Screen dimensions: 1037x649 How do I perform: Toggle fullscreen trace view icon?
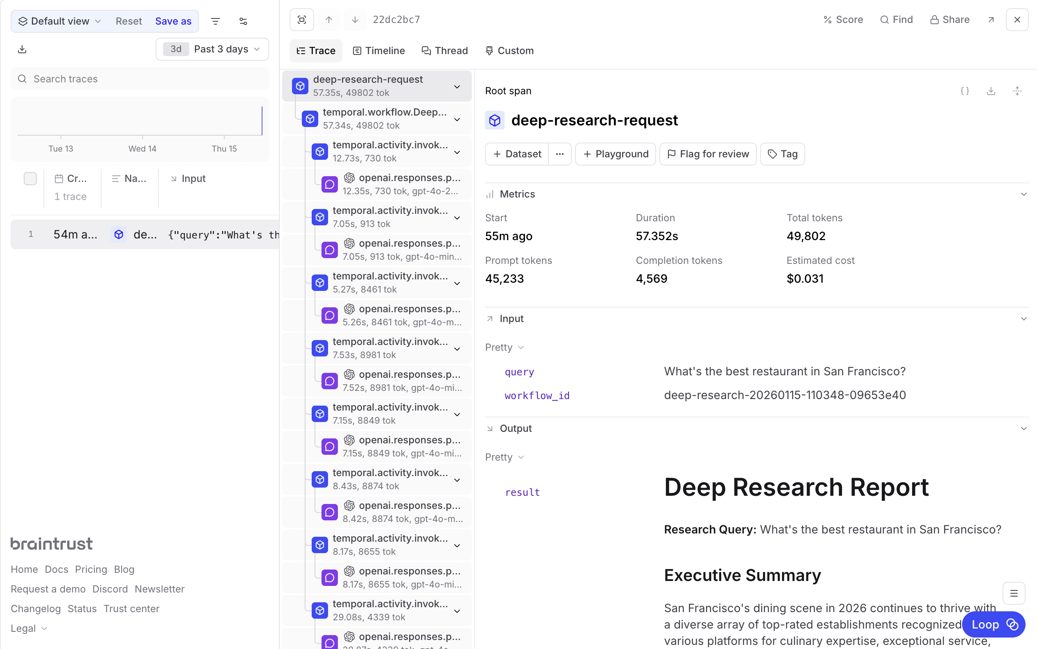(301, 20)
